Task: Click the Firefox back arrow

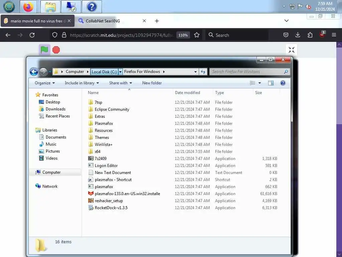Action: coord(8,35)
